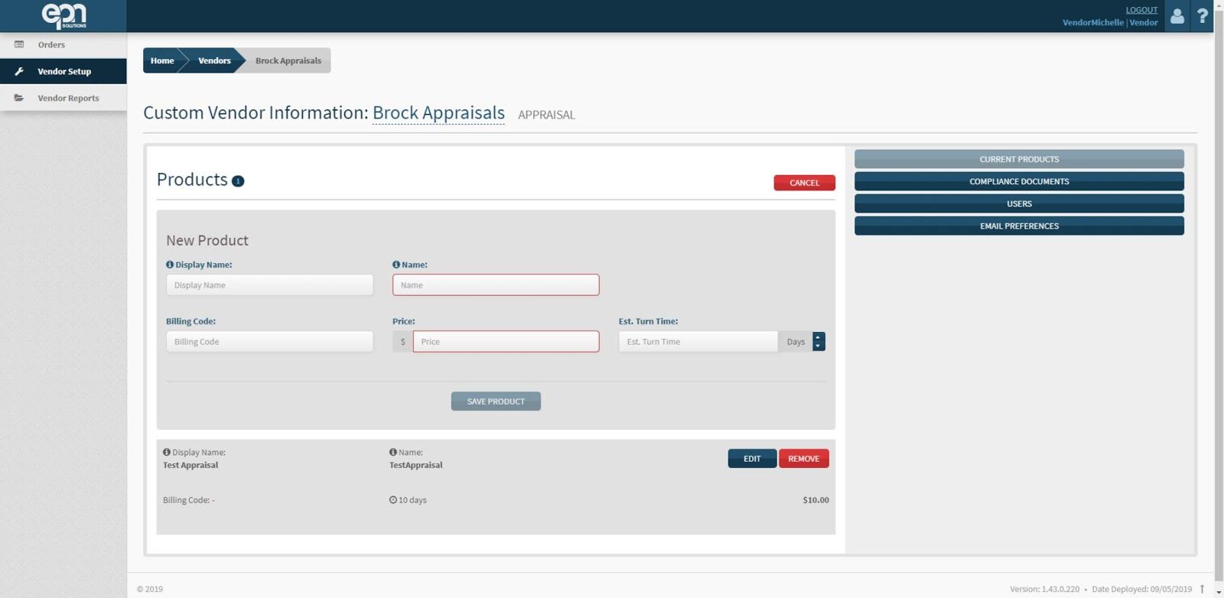Edit the Test Appraisal product

752,459
